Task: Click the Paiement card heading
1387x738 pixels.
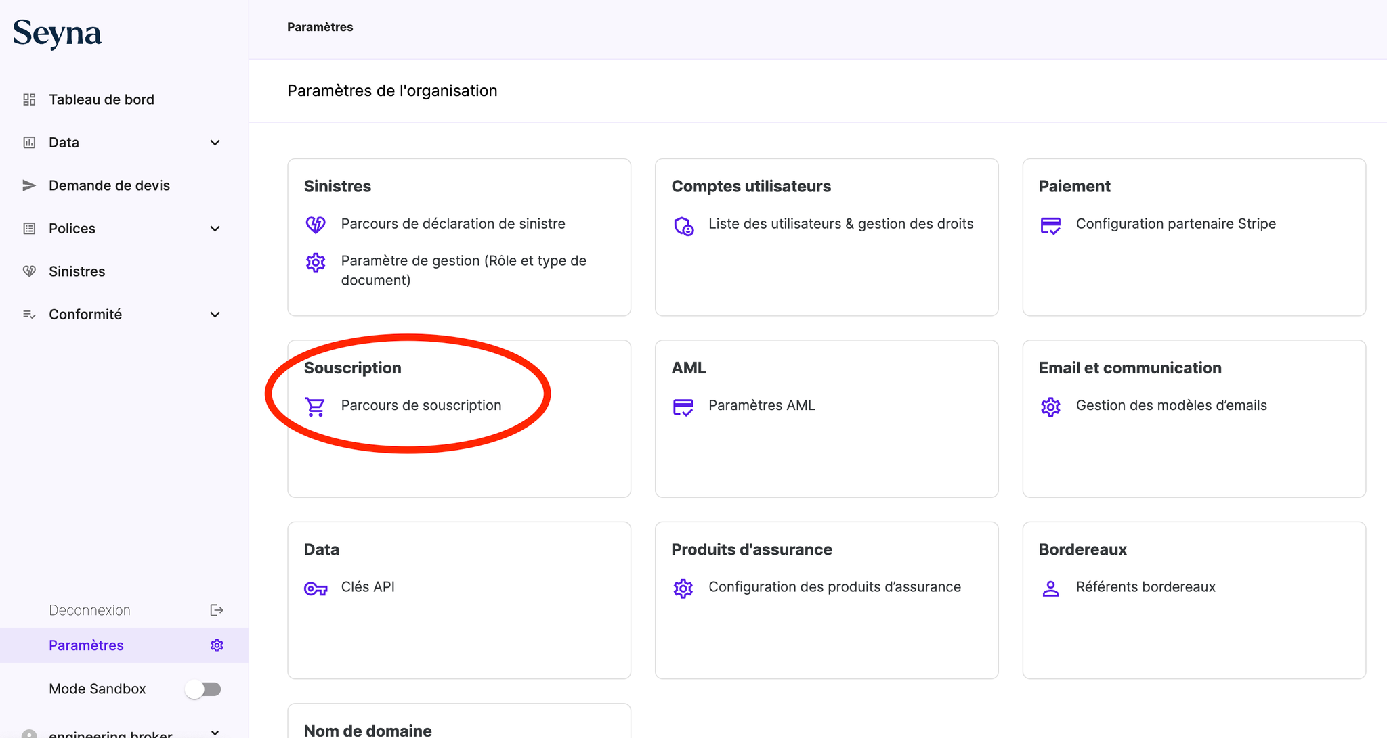Action: point(1075,186)
